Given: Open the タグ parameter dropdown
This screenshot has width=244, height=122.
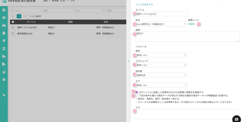Looking at the screenshot, I should [161, 85].
